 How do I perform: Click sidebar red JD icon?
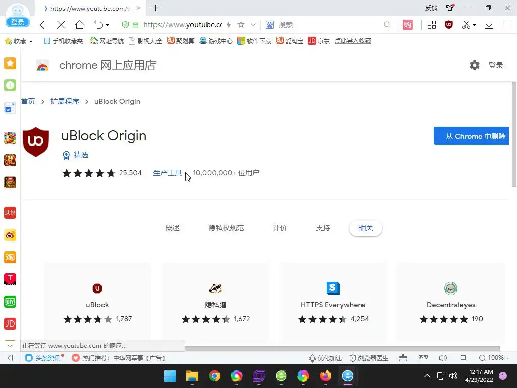click(10, 324)
